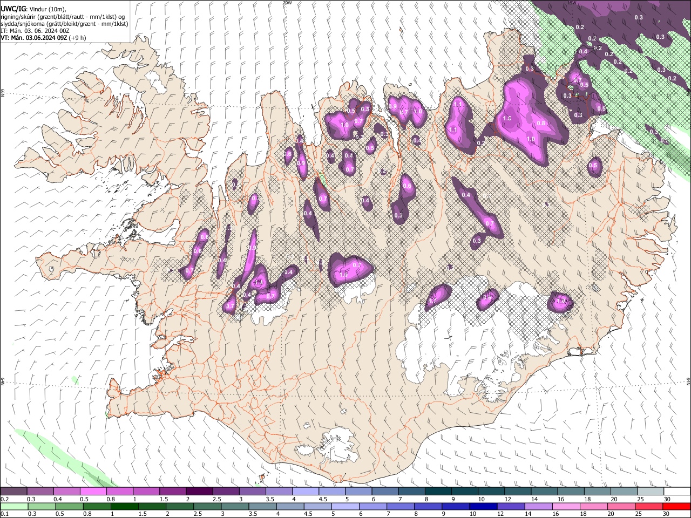The height and width of the screenshot is (518, 691).
Task: Click the grey-green rain swatch between 3 and 3.5
Action: click(234, 506)
